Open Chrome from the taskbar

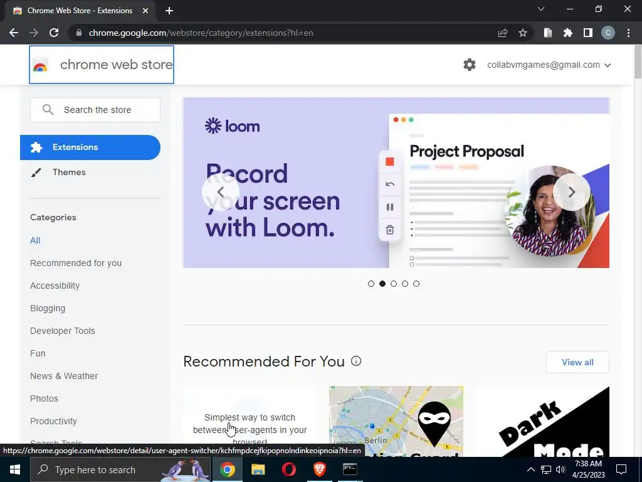point(227,469)
